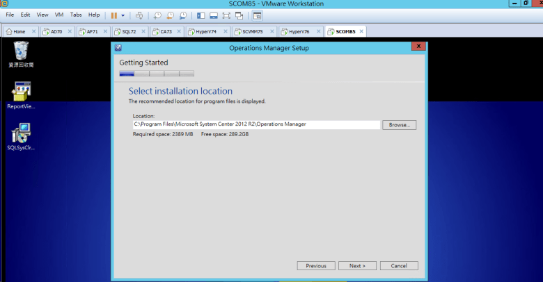Open the VM menu
The width and height of the screenshot is (543, 282).
[59, 15]
